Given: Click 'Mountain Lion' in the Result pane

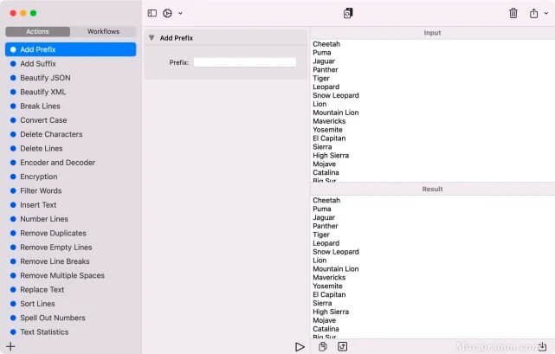Looking at the screenshot, I should click(336, 269).
